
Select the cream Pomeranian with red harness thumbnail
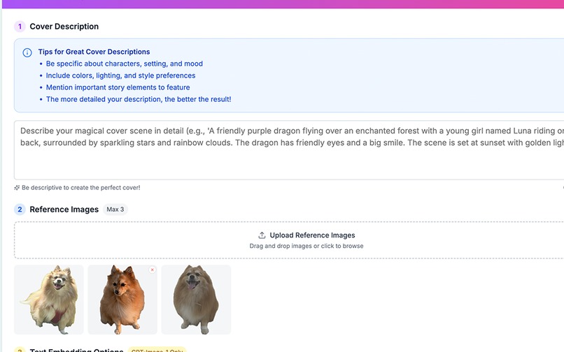49,300
